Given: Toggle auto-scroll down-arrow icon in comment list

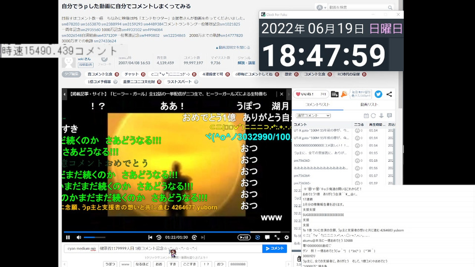Looking at the screenshot, I should point(381,116).
